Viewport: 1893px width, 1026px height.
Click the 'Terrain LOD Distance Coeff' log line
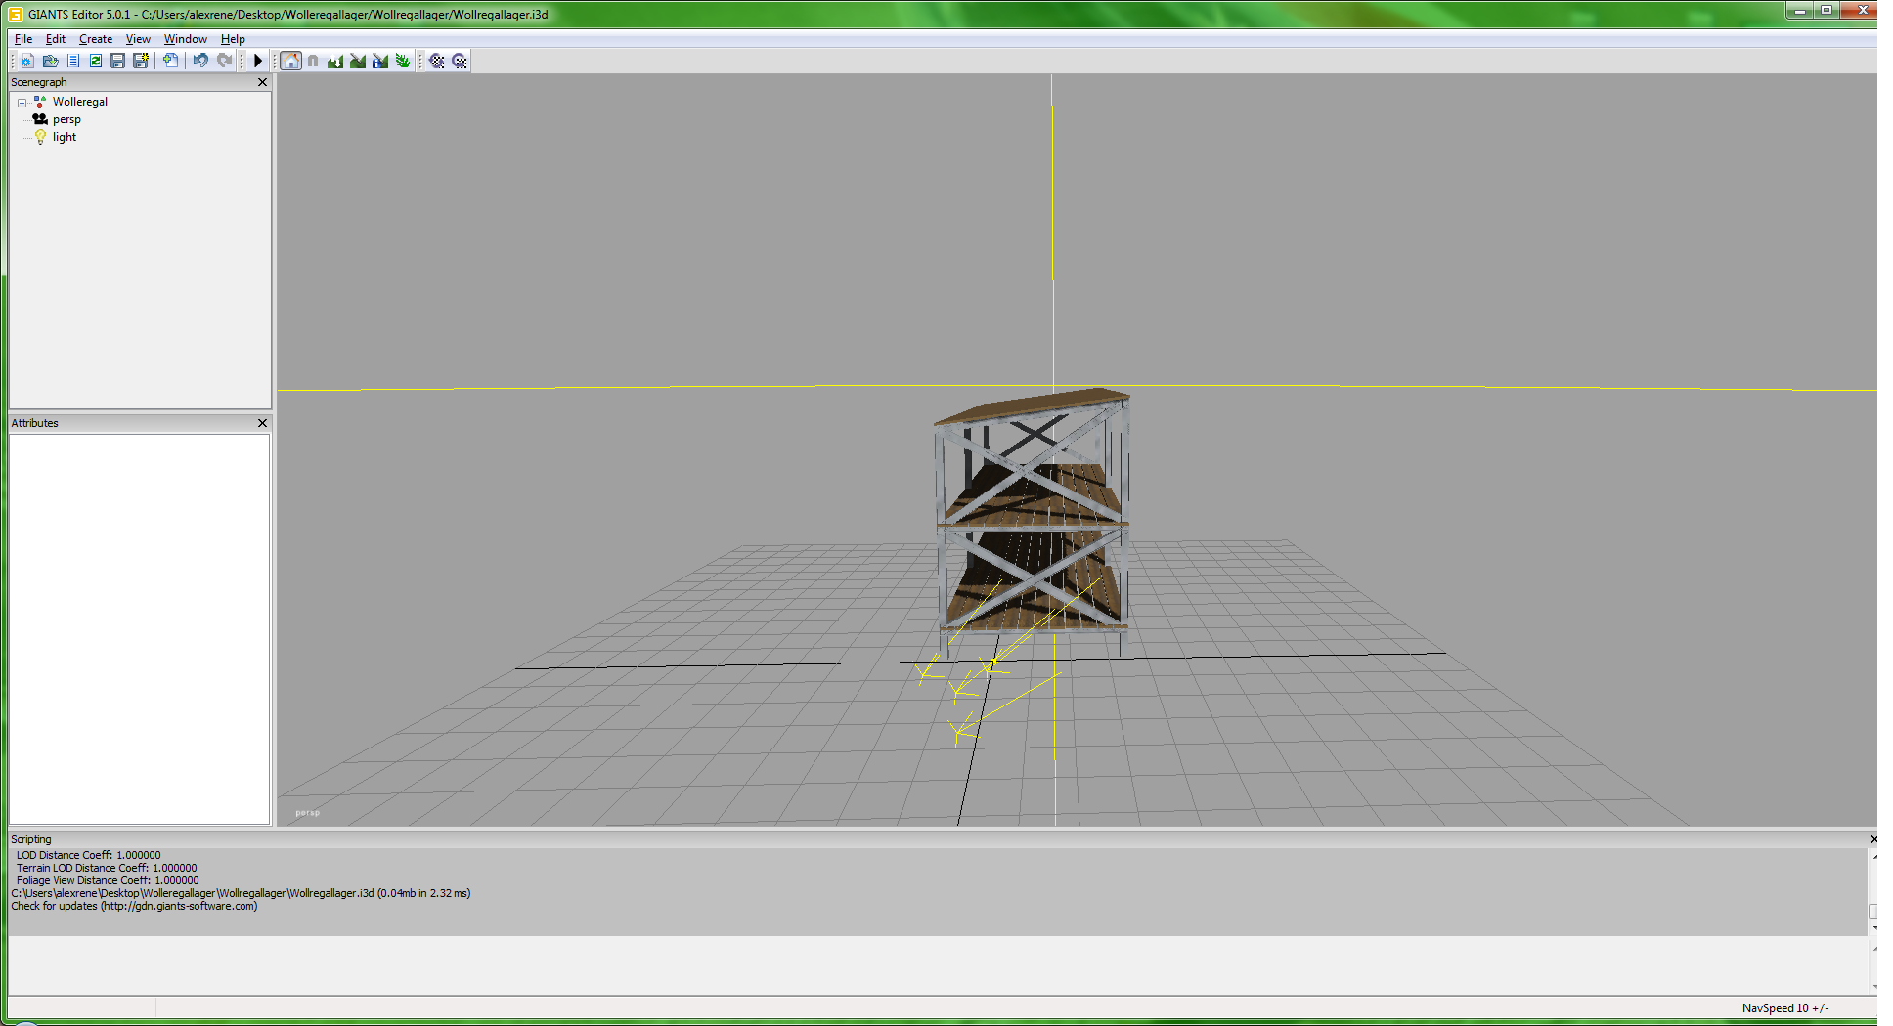[107, 868]
